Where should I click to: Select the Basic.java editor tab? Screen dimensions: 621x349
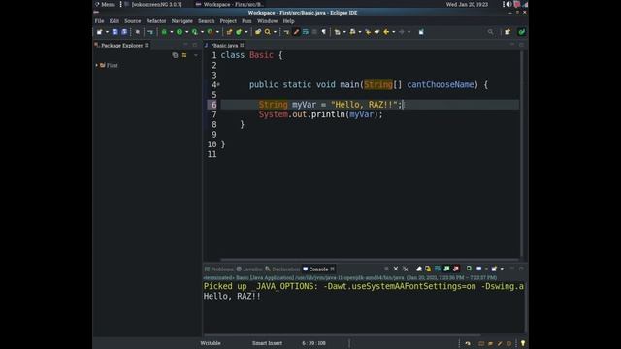(x=224, y=46)
